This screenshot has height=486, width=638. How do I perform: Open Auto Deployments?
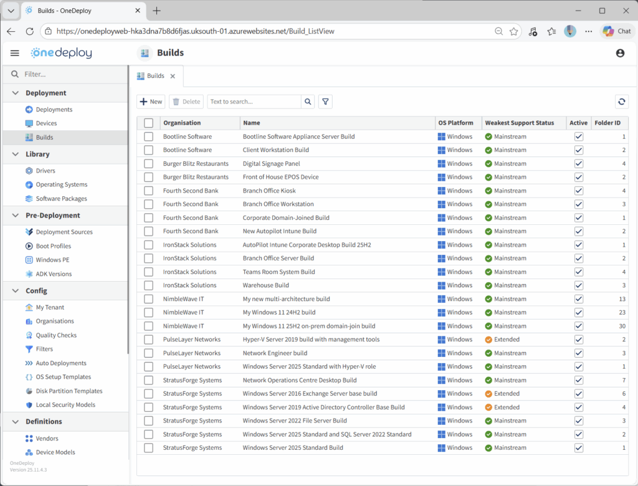[60, 363]
